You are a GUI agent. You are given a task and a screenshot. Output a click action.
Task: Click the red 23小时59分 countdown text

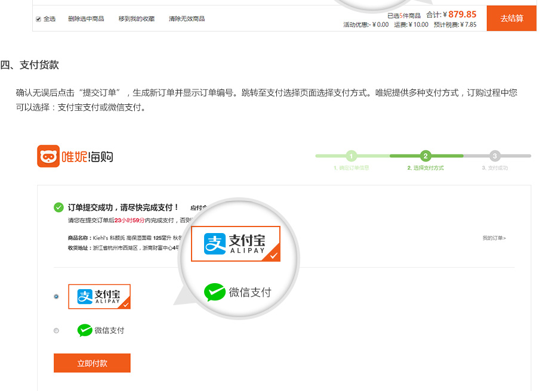coord(129,221)
